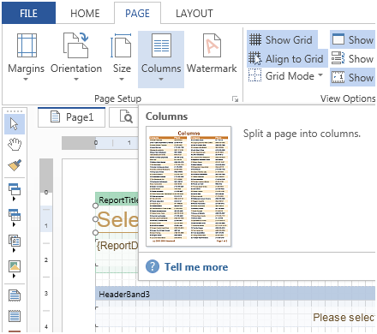Click the Watermark button
The height and width of the screenshot is (334, 377).
[212, 54]
